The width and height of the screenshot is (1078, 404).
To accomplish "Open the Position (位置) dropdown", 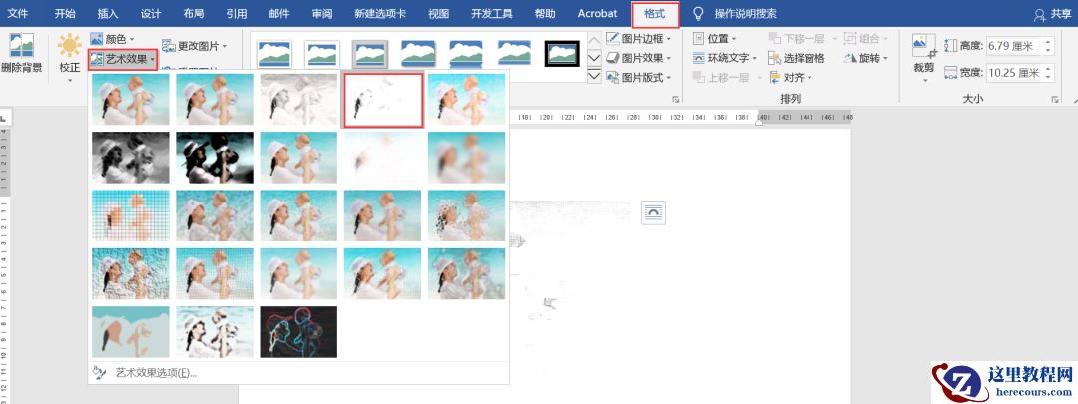I will tap(715, 39).
